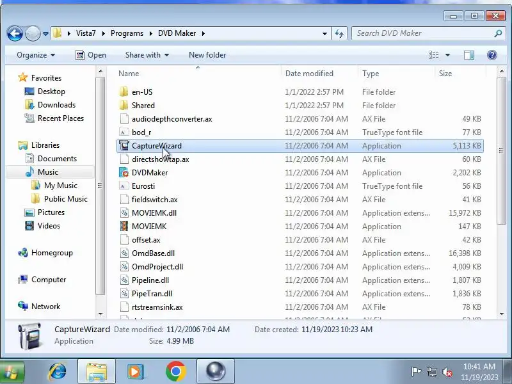Toggle the preview pane button
This screenshot has width=512, height=384.
[x=469, y=55]
